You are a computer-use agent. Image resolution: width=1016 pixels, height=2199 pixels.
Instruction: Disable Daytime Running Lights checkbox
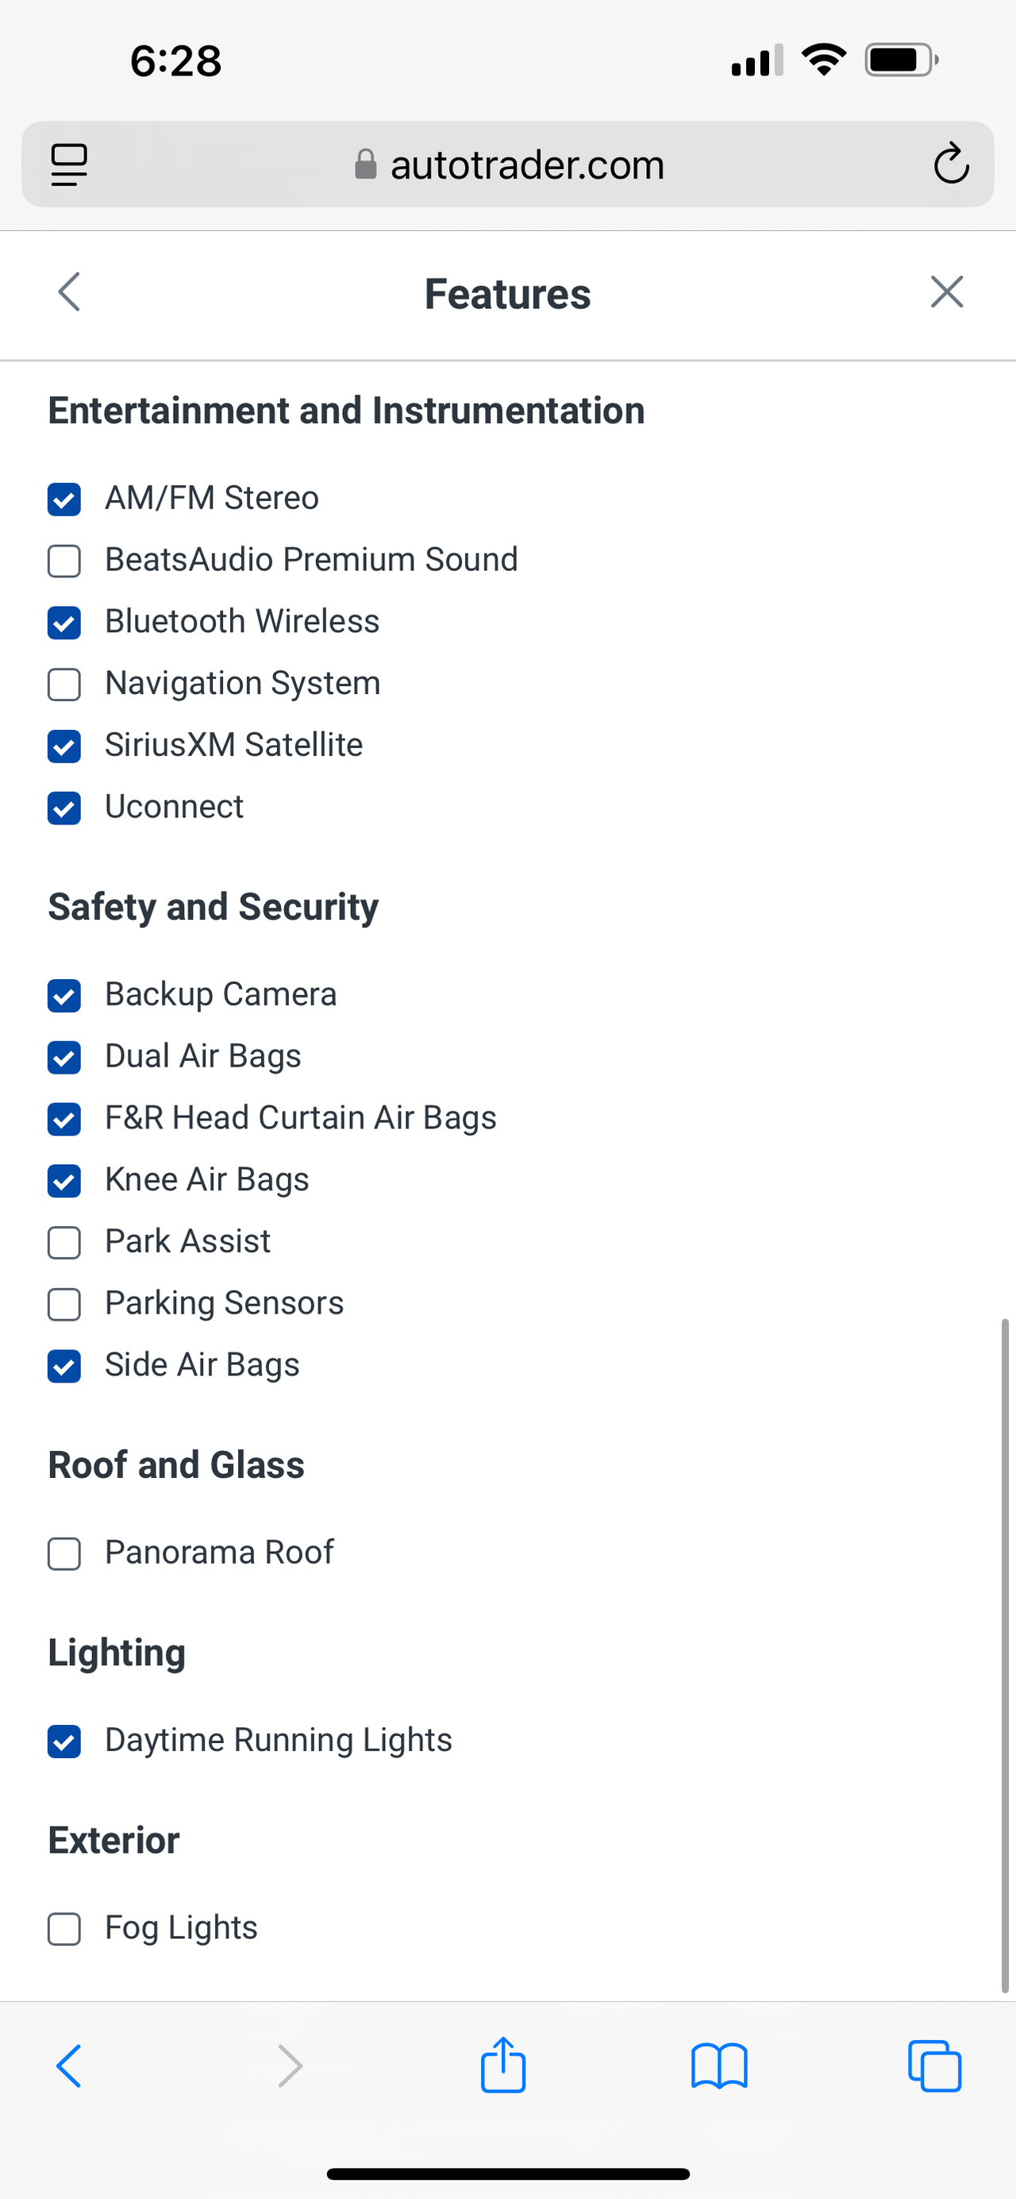pos(64,1742)
